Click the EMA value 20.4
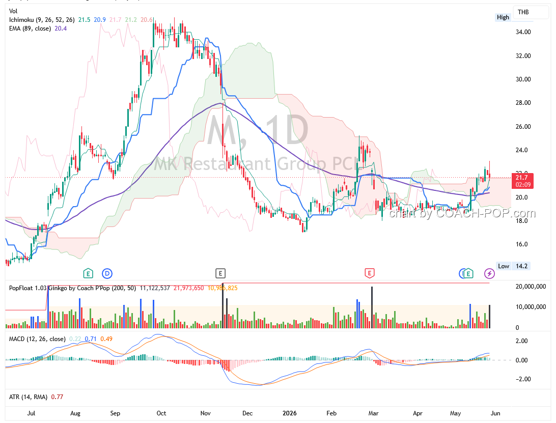 click(61, 29)
